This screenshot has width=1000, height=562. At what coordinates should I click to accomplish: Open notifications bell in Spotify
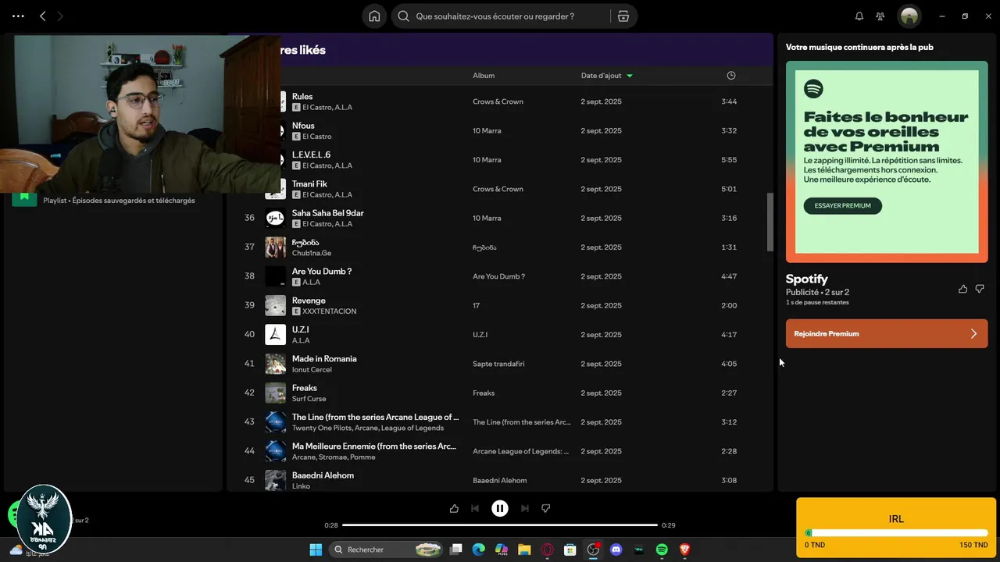point(859,16)
